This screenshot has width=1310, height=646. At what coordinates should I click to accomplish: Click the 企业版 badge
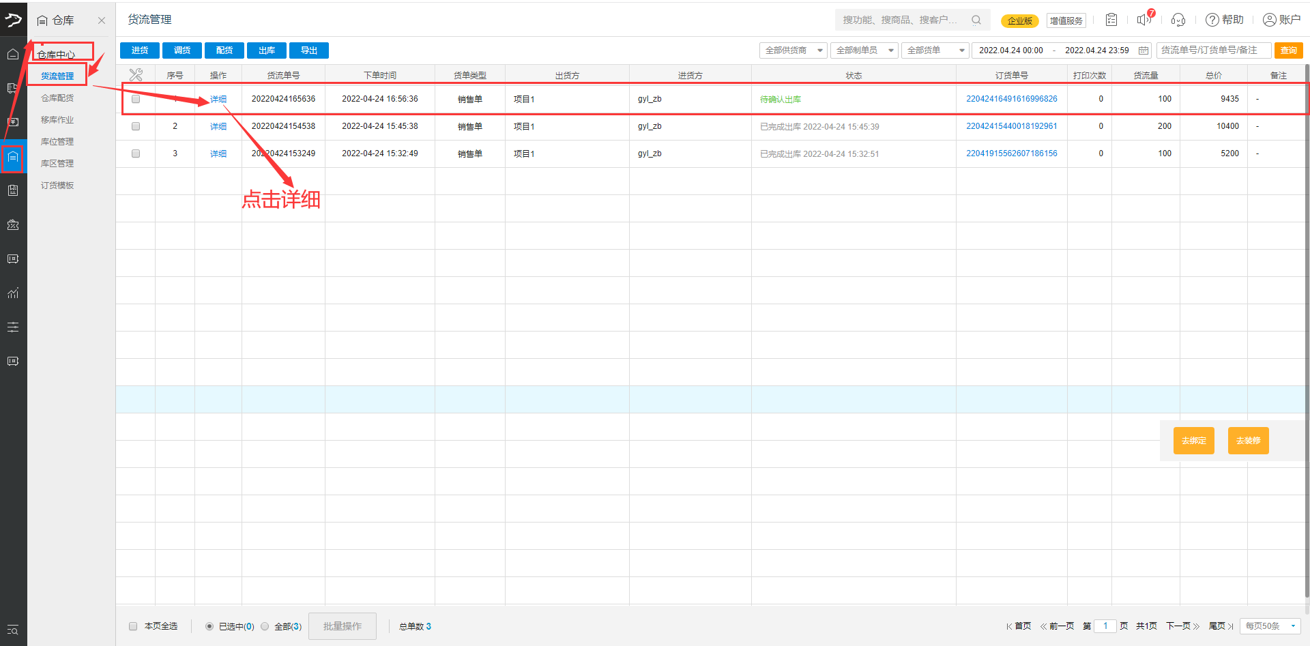(1019, 21)
